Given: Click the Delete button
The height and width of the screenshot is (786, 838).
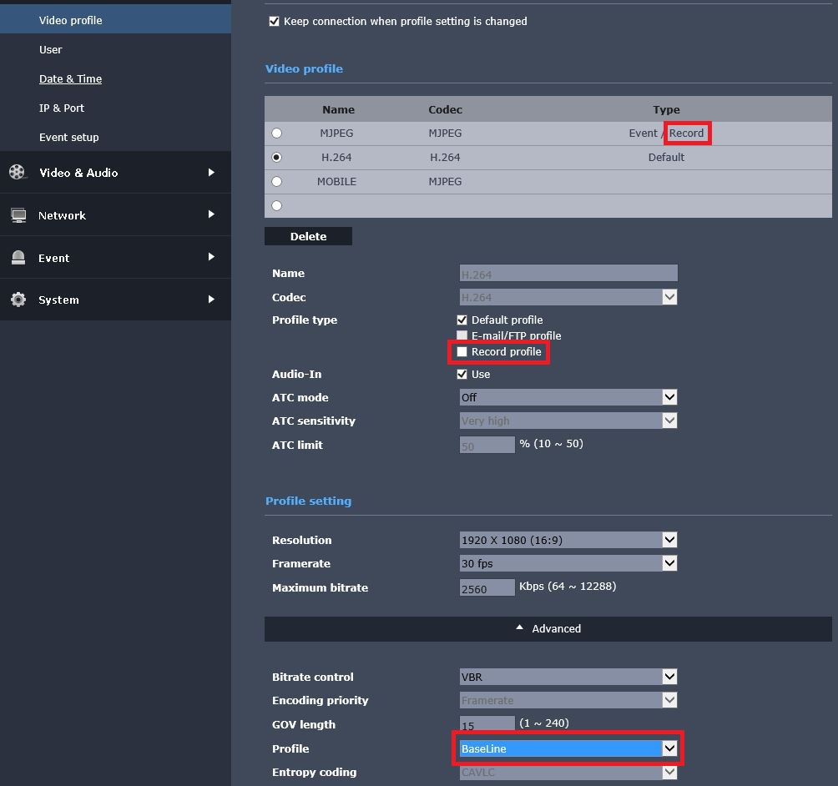Looking at the screenshot, I should [308, 237].
